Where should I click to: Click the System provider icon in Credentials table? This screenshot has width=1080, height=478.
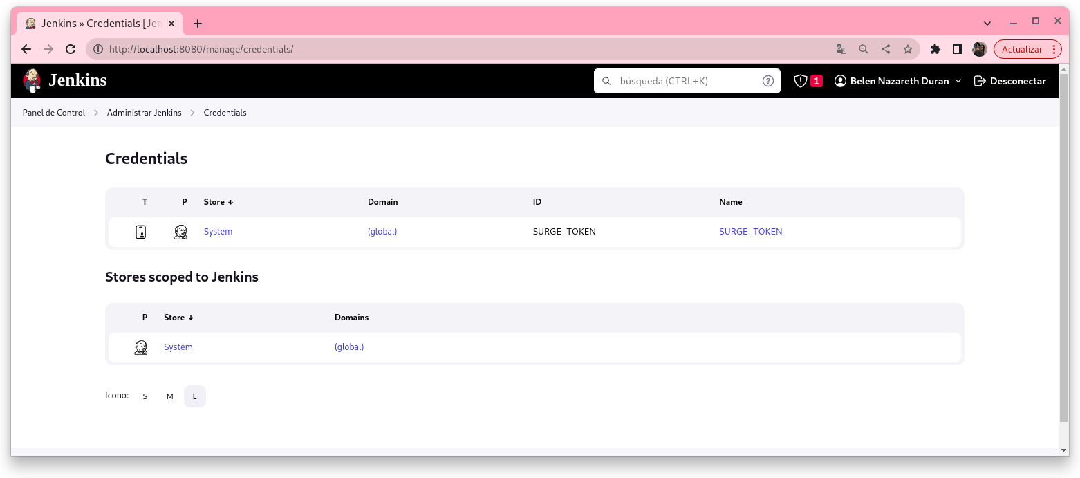click(x=180, y=232)
